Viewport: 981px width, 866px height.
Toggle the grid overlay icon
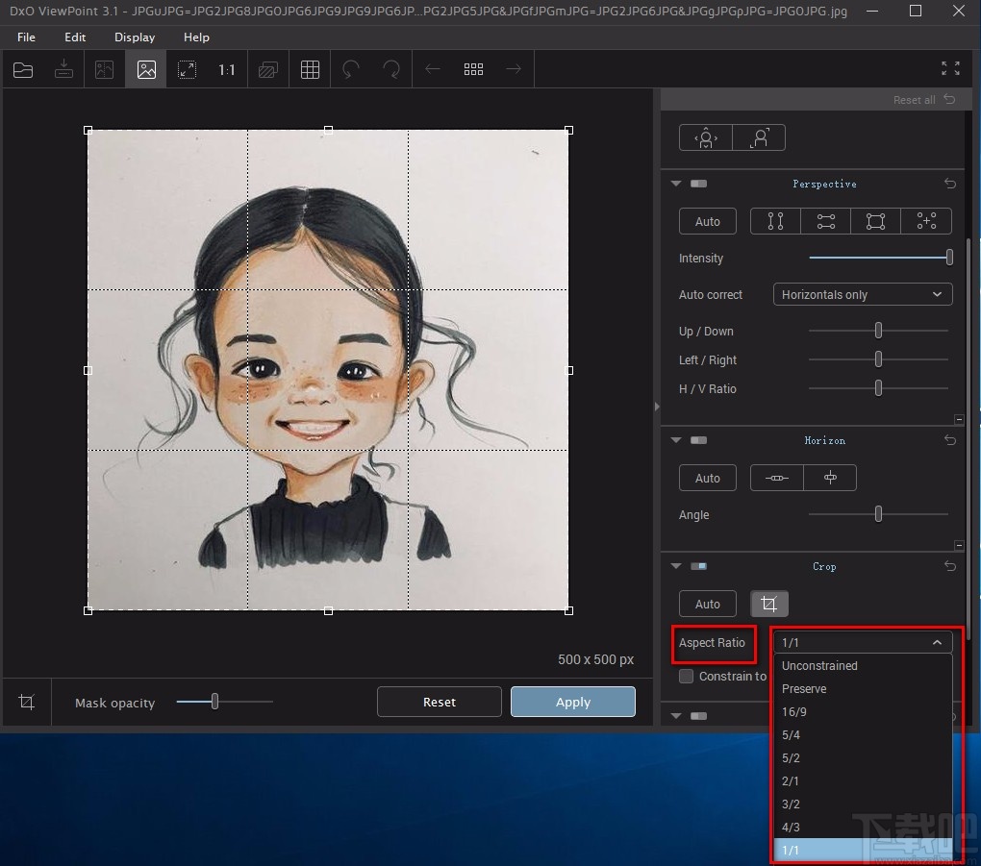[x=310, y=68]
